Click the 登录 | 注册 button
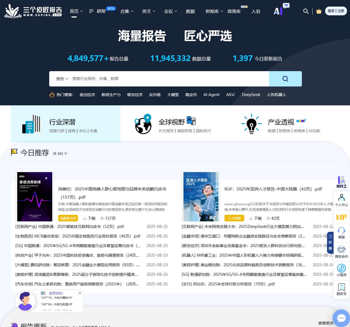The image size is (350, 327). pos(336,11)
